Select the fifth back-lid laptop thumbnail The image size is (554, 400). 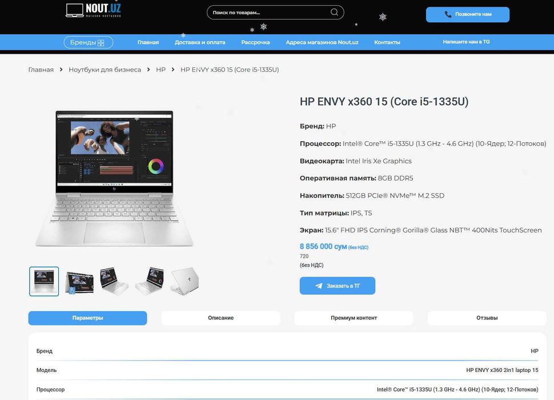click(184, 281)
